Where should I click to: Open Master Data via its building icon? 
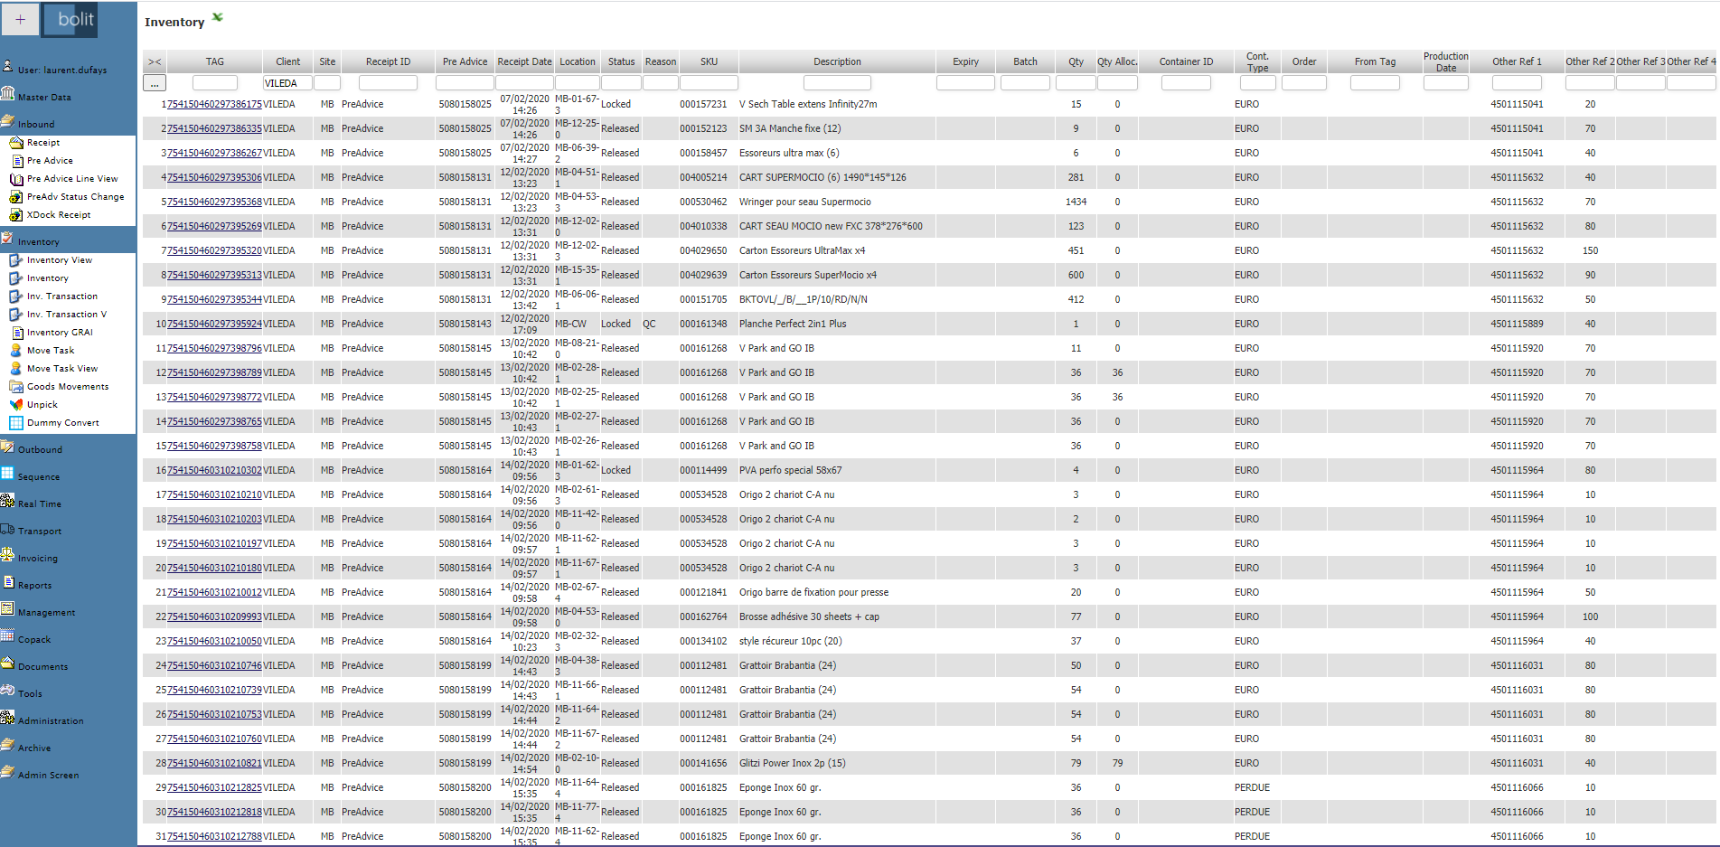tap(7, 93)
